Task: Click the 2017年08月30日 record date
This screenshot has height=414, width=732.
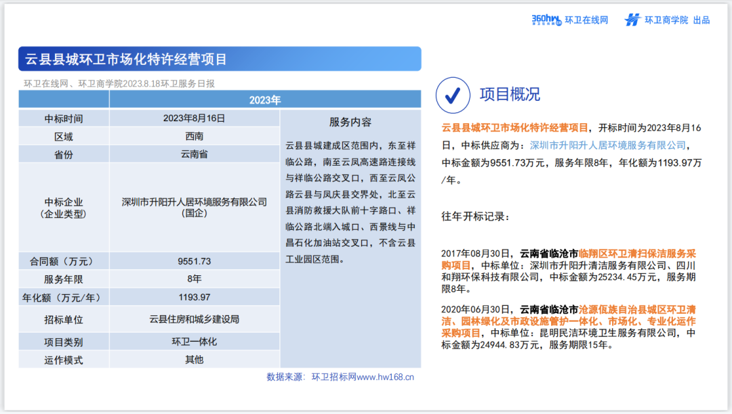Action: point(474,253)
